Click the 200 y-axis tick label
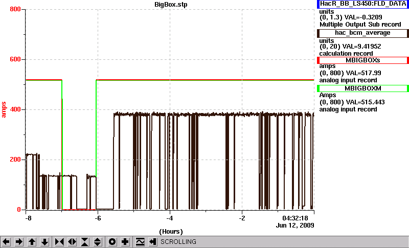 pyautogui.click(x=15, y=160)
